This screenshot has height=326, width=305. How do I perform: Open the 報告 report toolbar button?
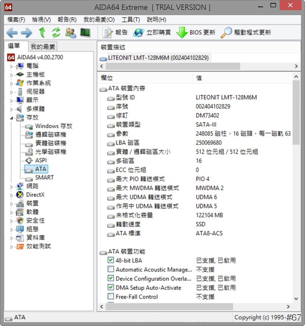[x=115, y=33]
